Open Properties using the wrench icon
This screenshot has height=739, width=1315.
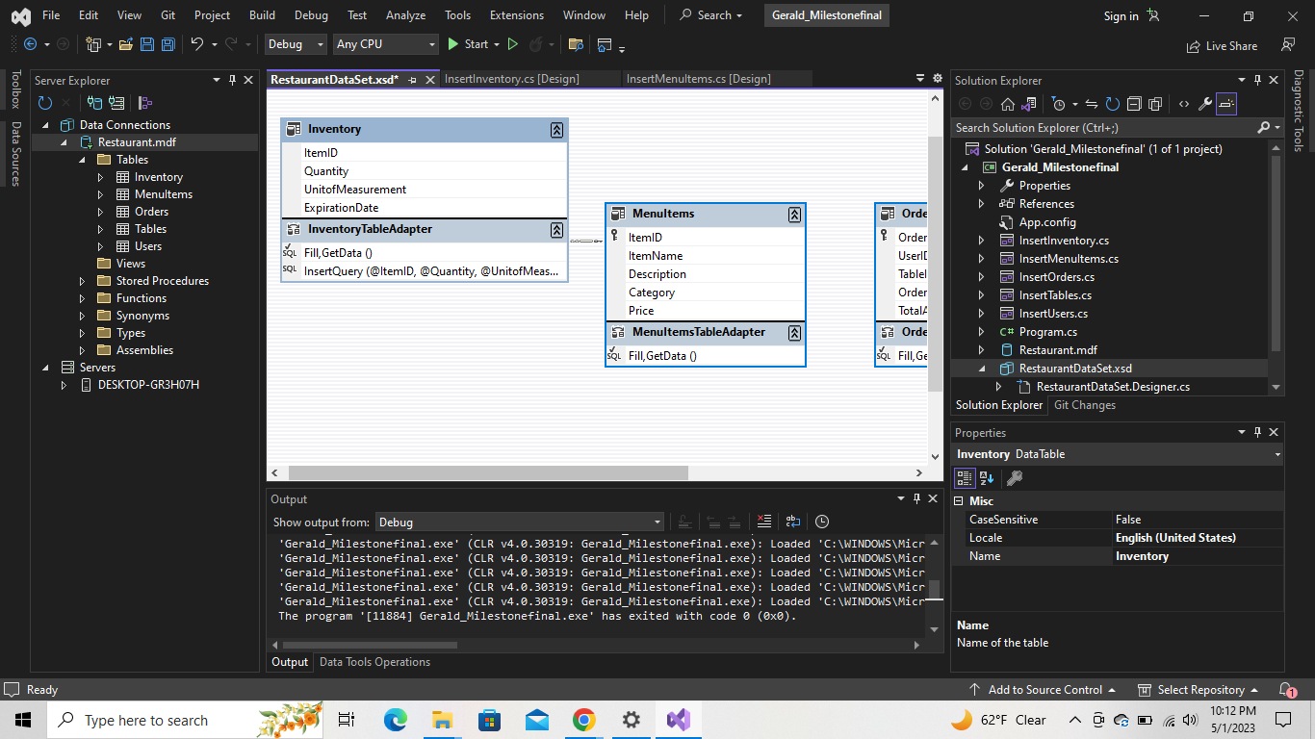click(x=1204, y=104)
